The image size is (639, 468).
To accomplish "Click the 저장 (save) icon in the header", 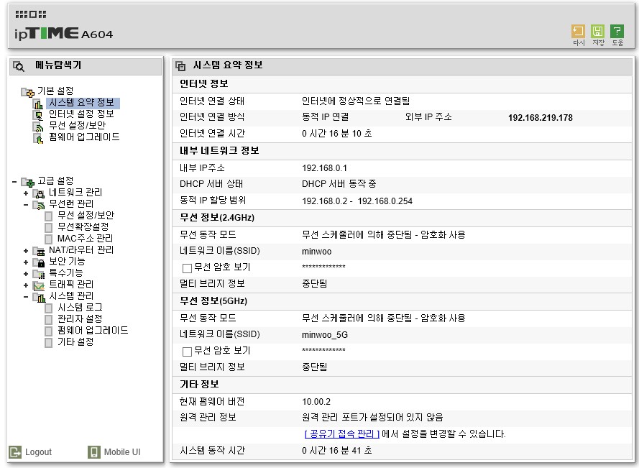I will (598, 32).
